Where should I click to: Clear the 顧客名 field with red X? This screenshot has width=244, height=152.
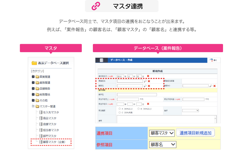149,86
